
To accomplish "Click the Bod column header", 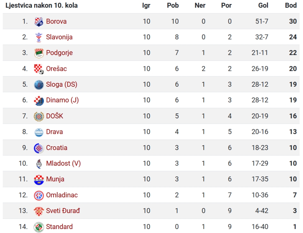I will [x=291, y=5].
